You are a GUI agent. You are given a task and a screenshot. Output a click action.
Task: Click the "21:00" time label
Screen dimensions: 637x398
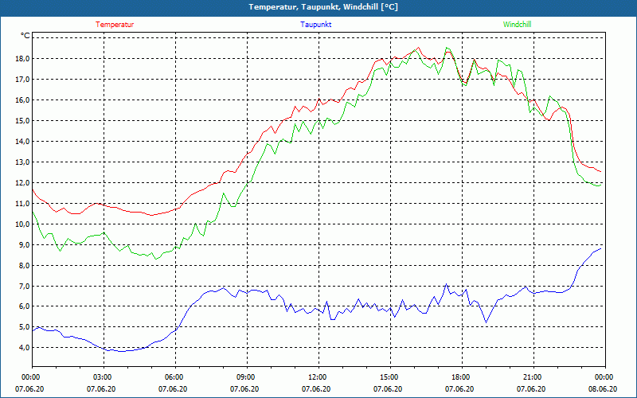[x=533, y=377]
